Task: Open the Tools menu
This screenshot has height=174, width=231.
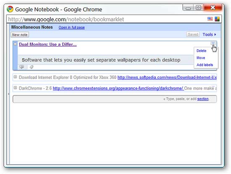Action: click(x=209, y=34)
